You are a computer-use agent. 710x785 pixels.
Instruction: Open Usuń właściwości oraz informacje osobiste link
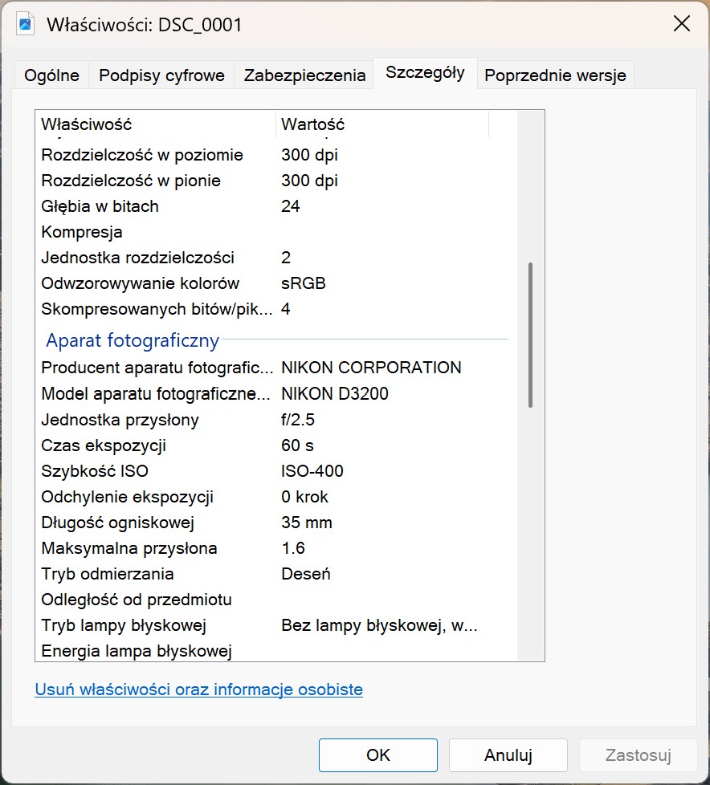click(x=198, y=689)
